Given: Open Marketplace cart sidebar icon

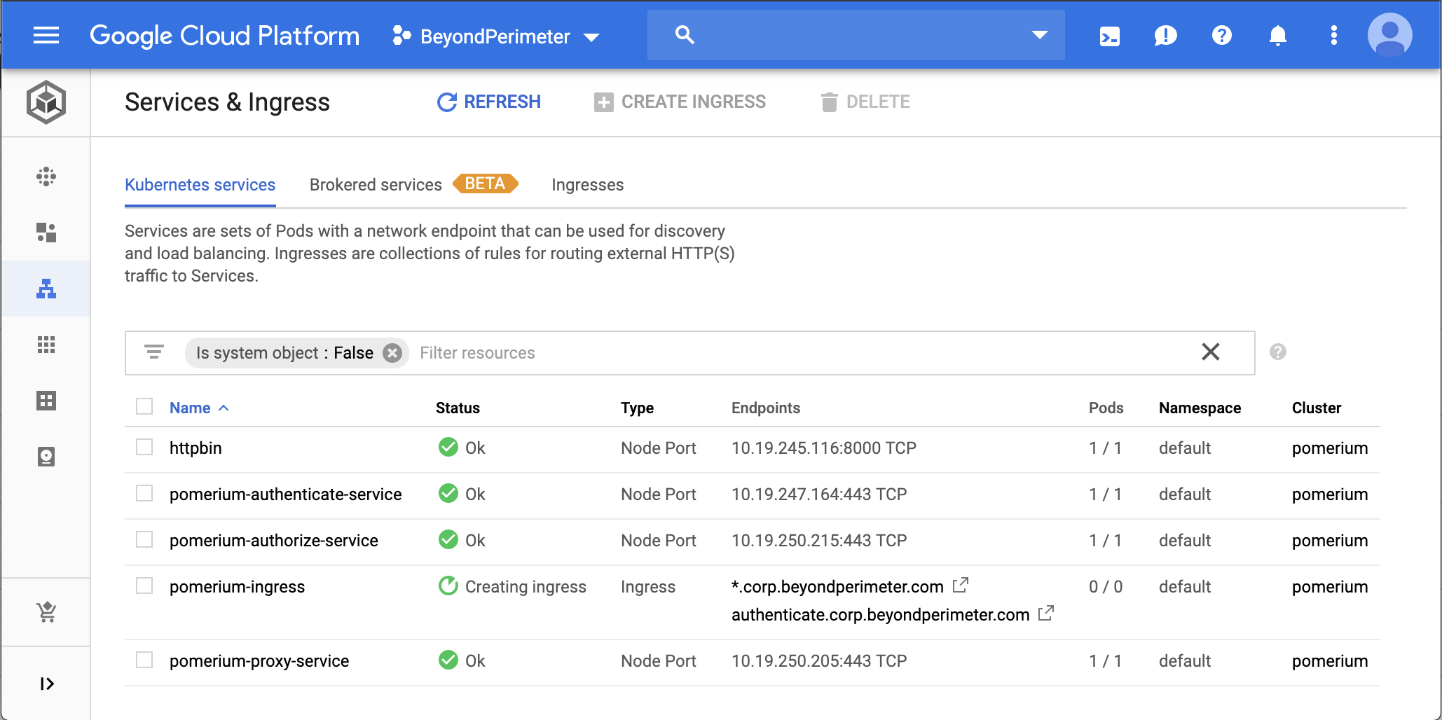Looking at the screenshot, I should click(x=46, y=612).
